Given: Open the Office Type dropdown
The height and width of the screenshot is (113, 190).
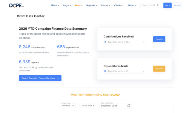Looking at the screenshot, I should (x=66, y=105).
